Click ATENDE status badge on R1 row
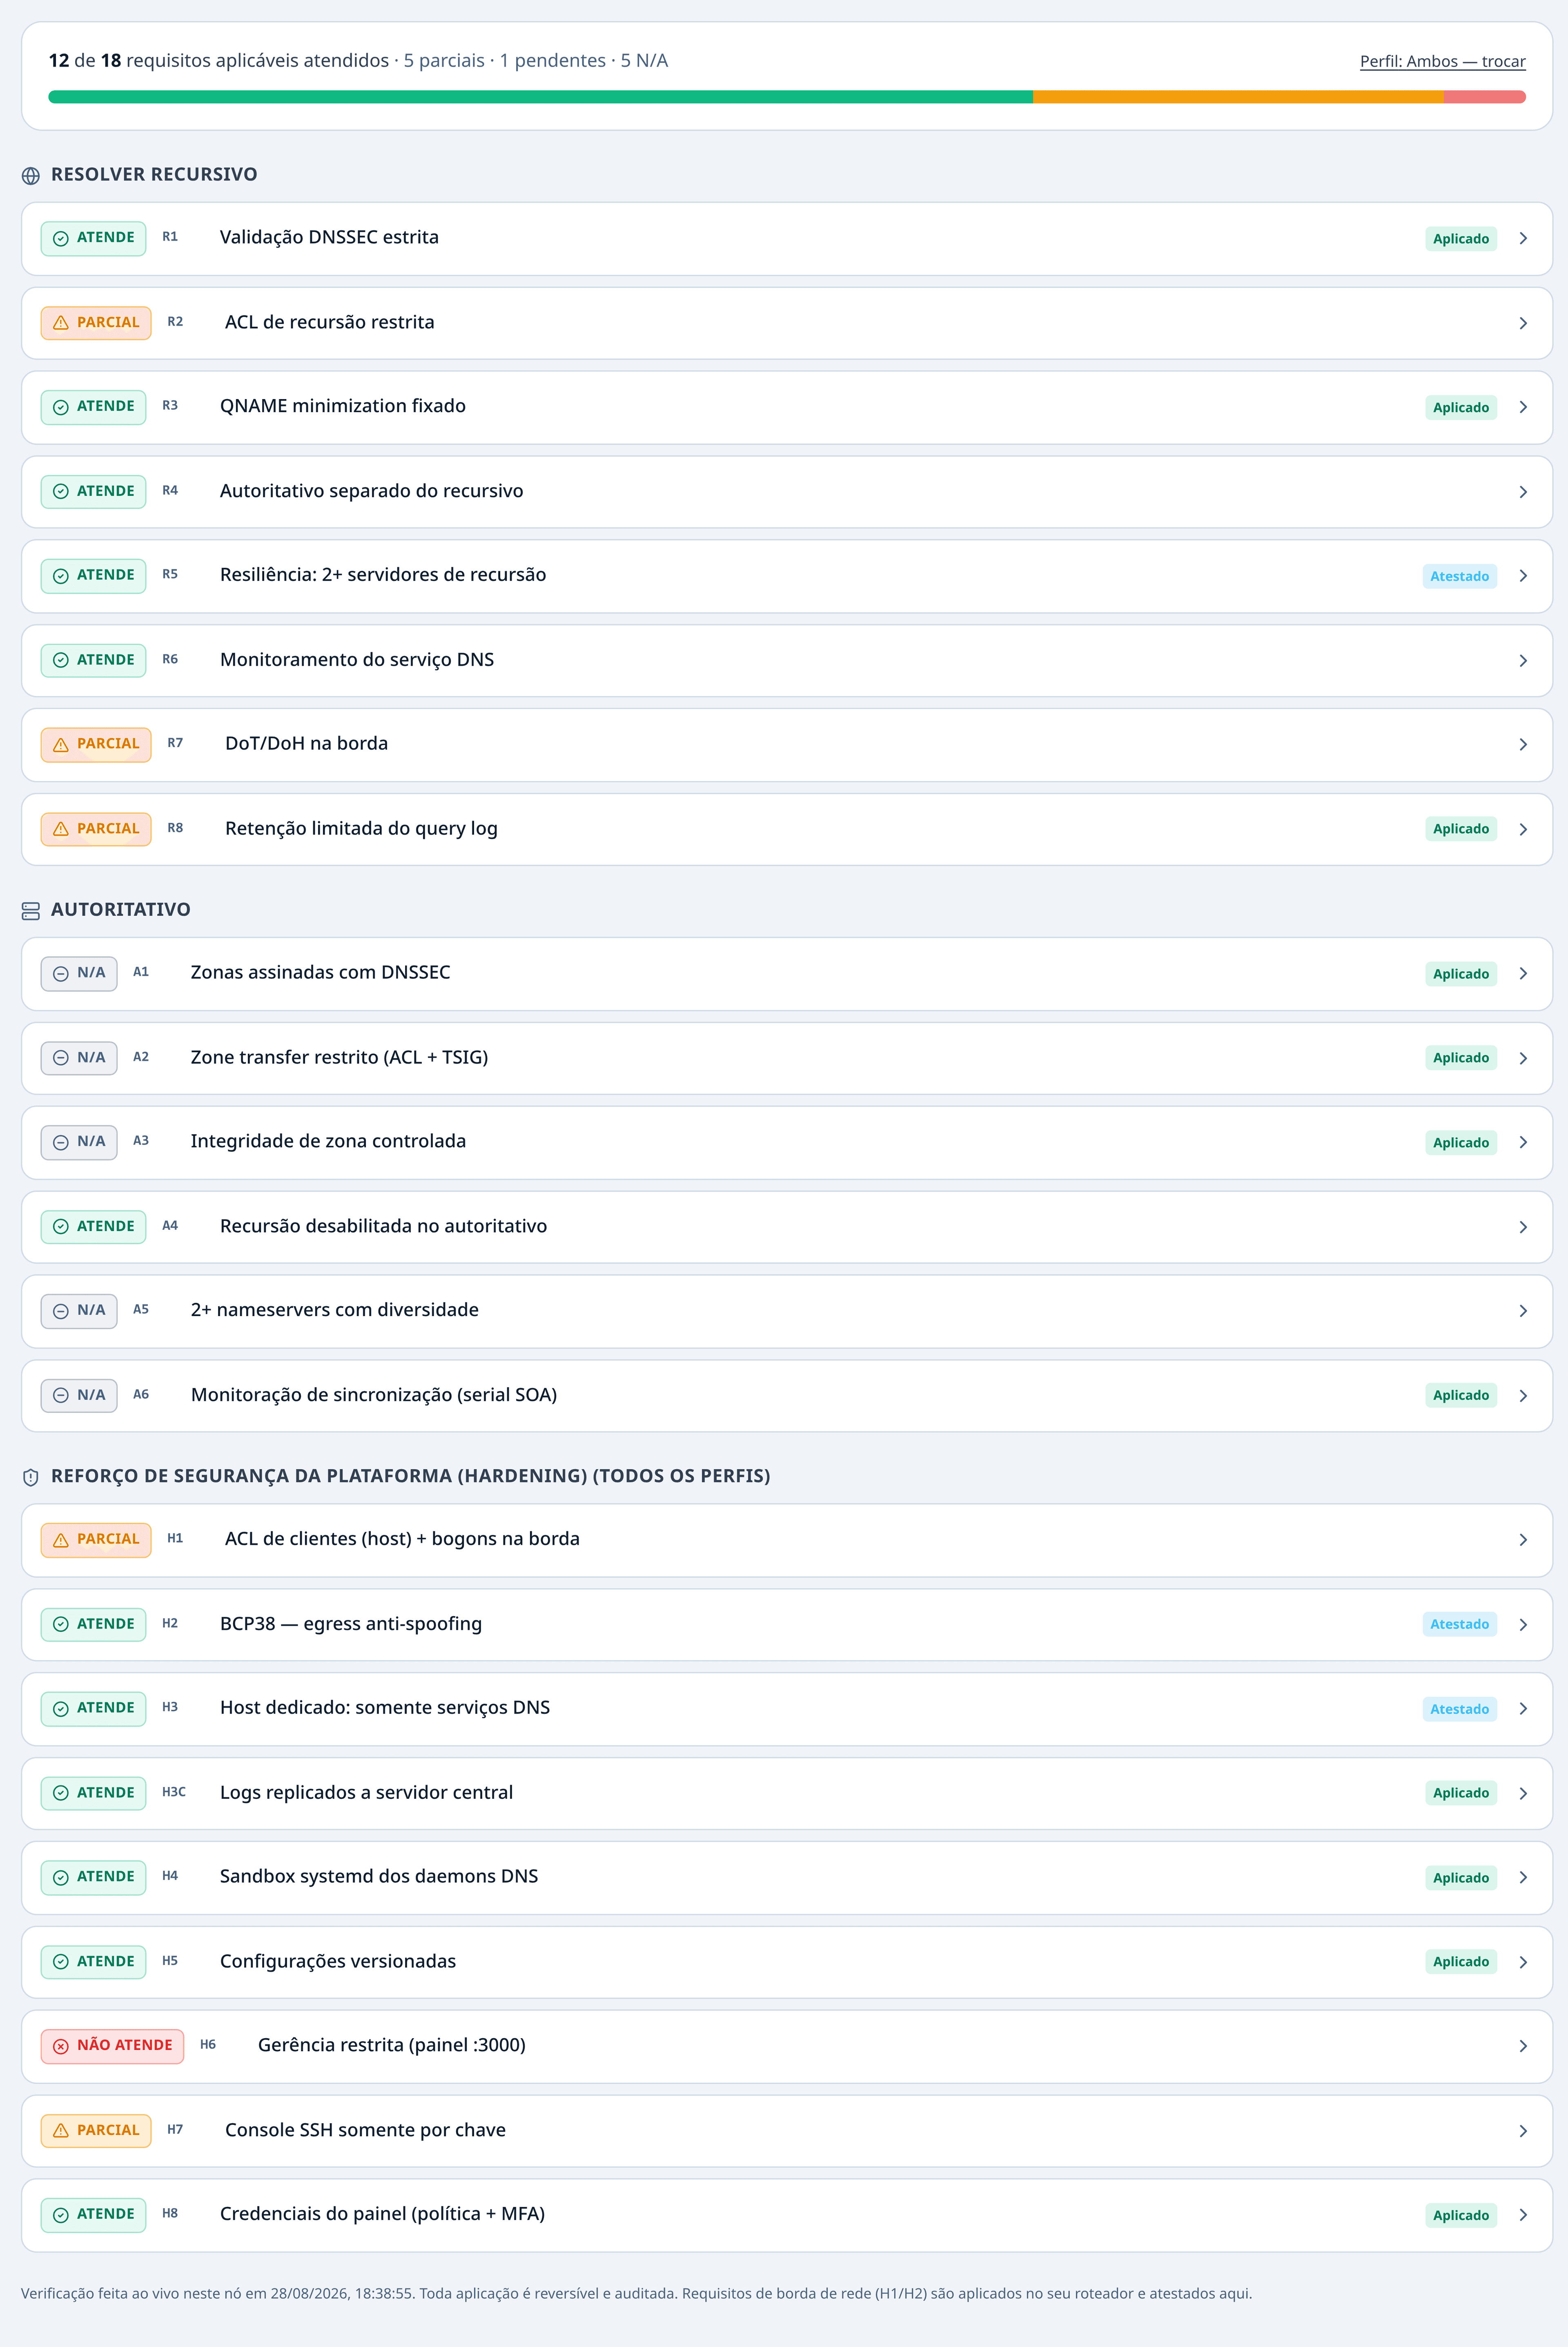 pos(93,238)
